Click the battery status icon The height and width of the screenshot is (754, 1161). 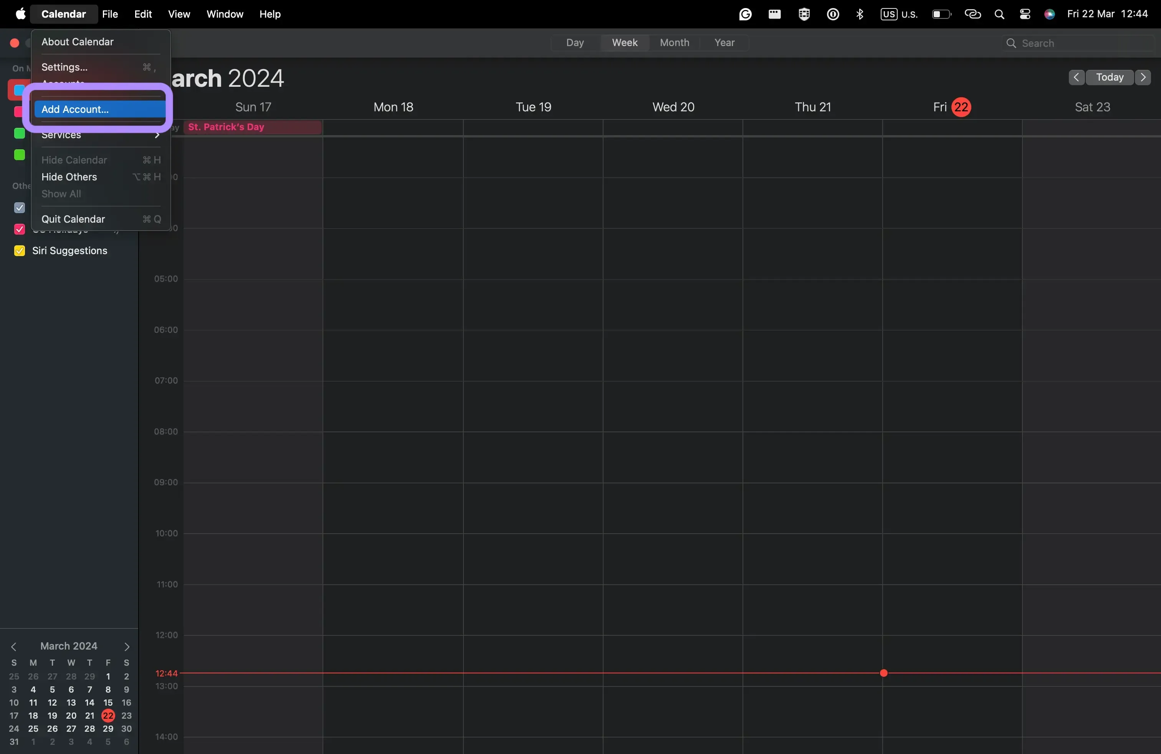point(941,15)
